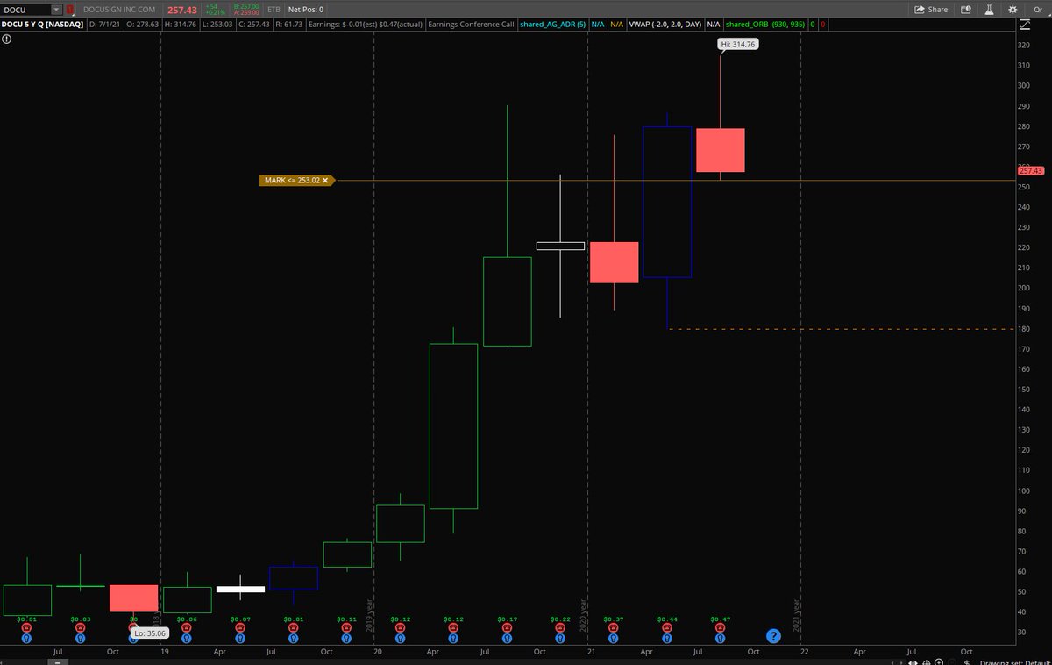
Task: Click the VWAP (-2.0, 2.0, DAY) study label
Action: tap(665, 25)
